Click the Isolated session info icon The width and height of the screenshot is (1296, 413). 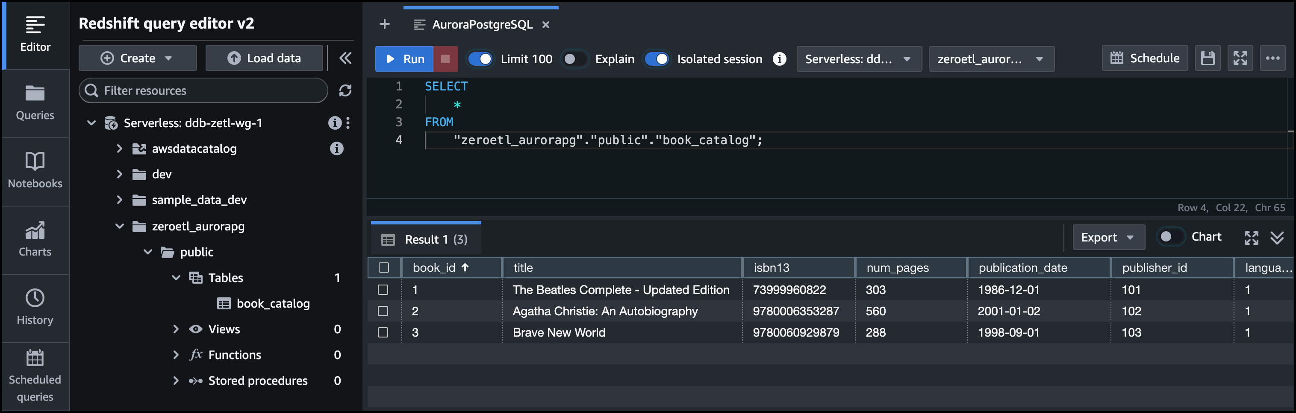[779, 59]
